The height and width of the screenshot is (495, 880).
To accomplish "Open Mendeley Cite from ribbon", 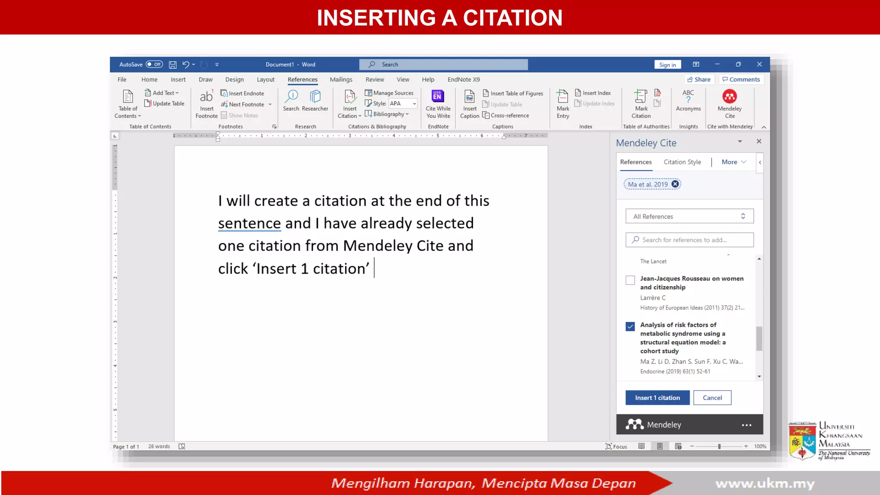I will click(x=730, y=104).
